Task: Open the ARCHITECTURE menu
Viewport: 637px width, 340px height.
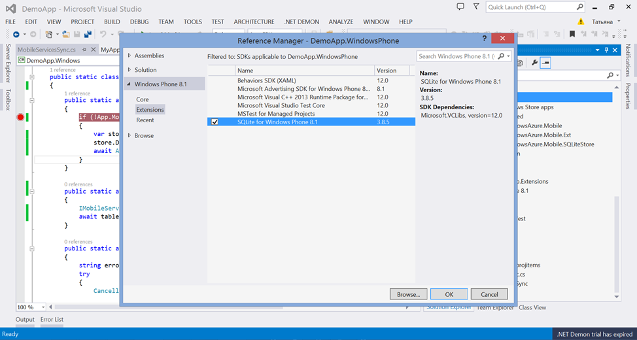Action: [x=254, y=22]
